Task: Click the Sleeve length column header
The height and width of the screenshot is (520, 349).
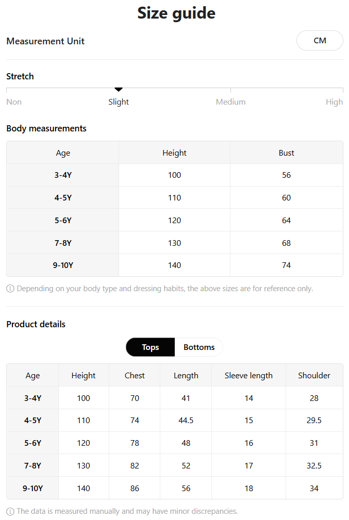Action: coord(248,375)
